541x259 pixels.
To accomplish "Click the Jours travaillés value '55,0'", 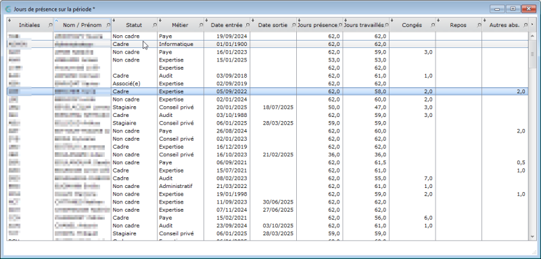I will (380, 179).
